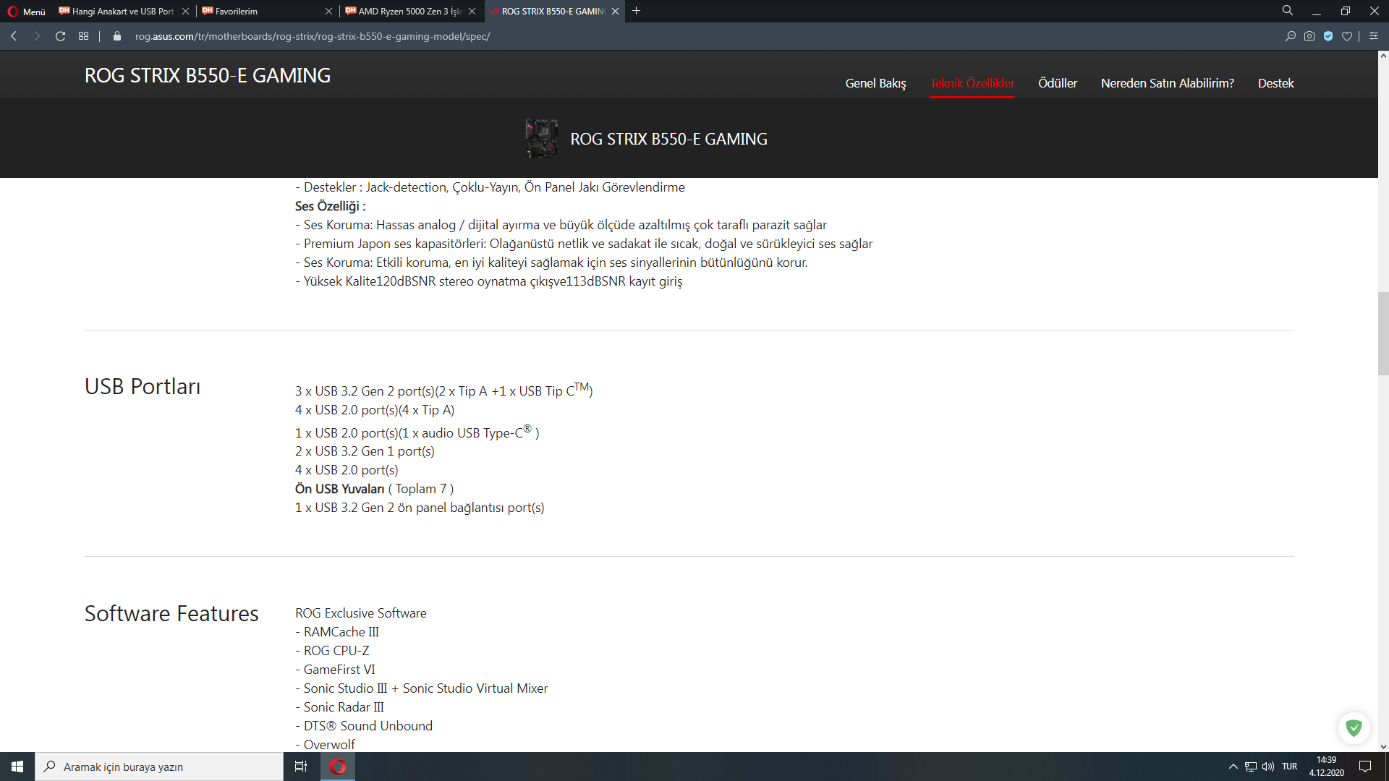The image size is (1389, 781).
Task: Click the Destek navigation link
Action: click(1275, 83)
